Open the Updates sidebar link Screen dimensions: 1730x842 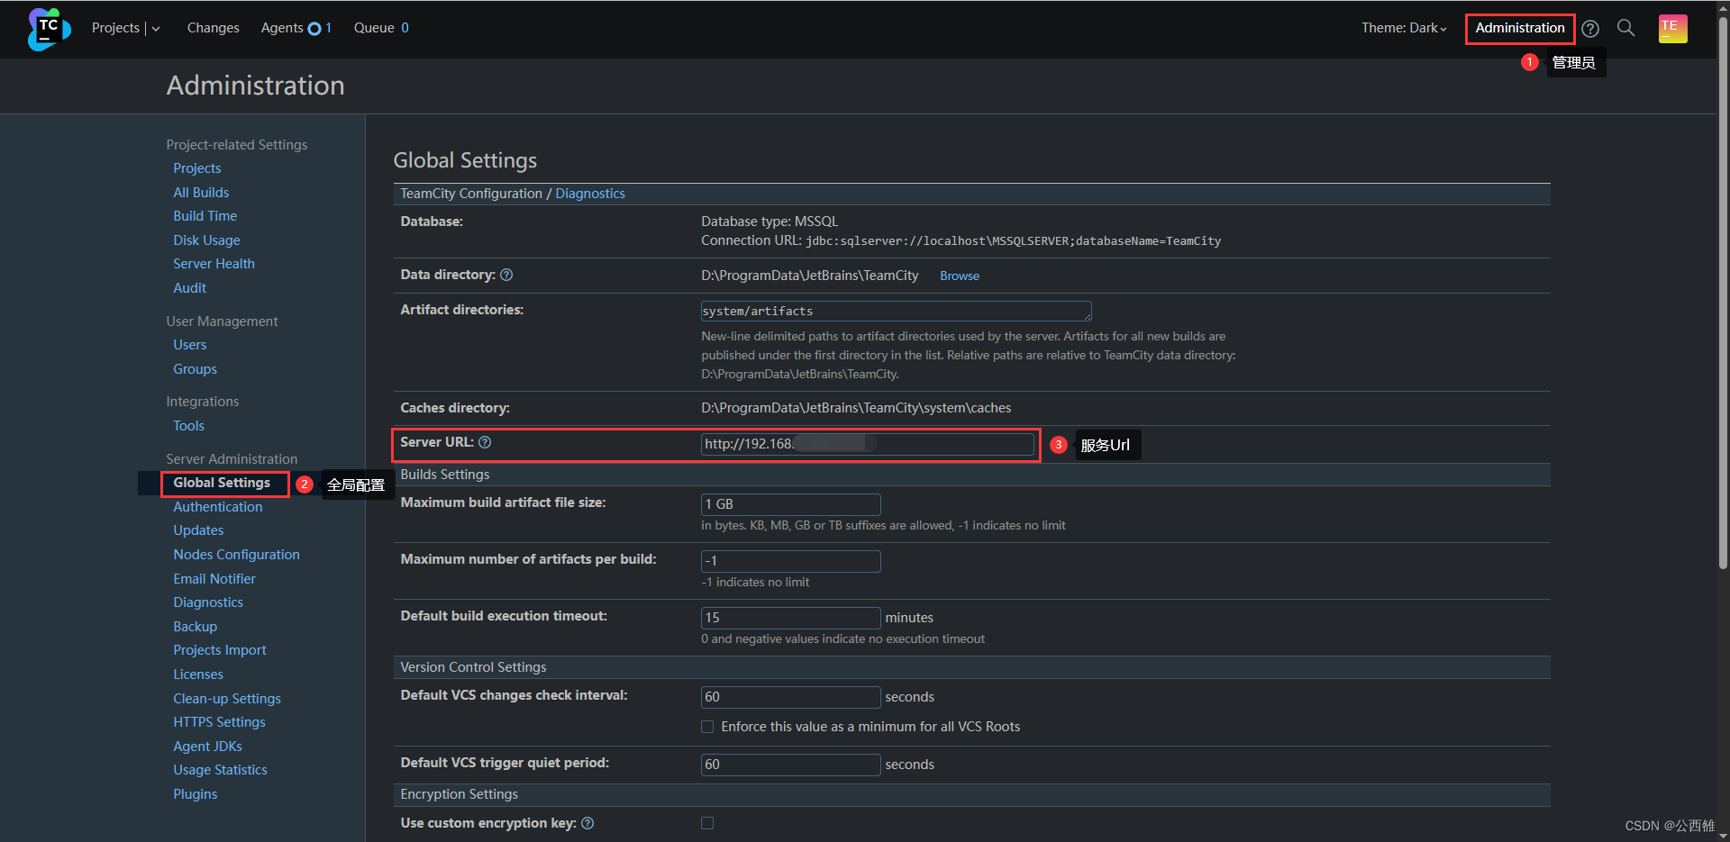(198, 530)
